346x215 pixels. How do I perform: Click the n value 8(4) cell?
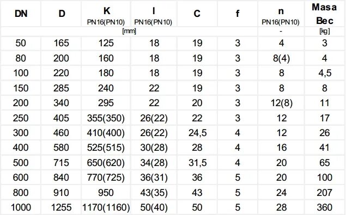point(281,58)
